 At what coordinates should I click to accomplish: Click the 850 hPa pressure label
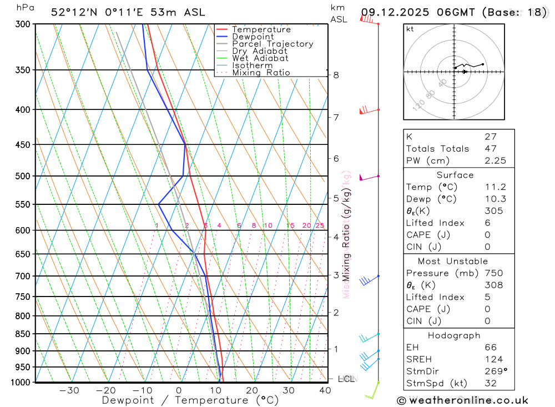pyautogui.click(x=23, y=334)
